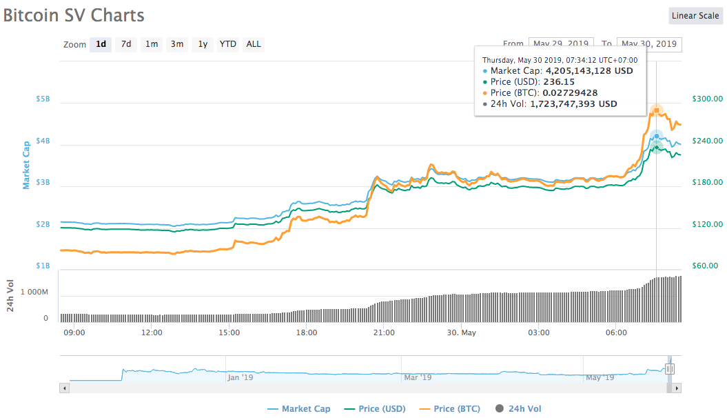The width and height of the screenshot is (727, 418).
Task: Toggle the Market Cap legend series
Action: point(299,409)
